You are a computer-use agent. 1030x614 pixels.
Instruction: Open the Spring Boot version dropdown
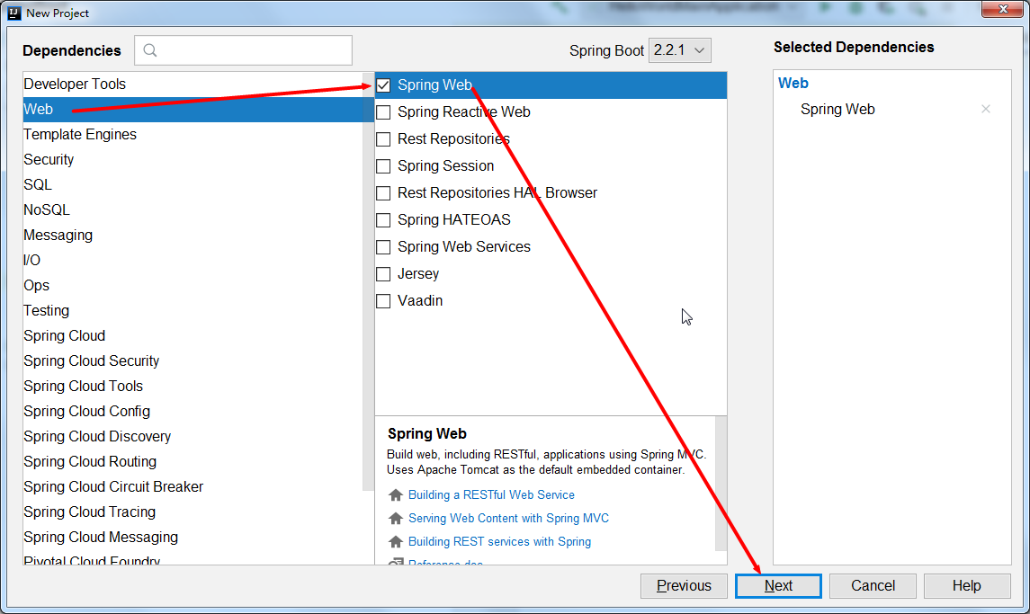click(680, 50)
